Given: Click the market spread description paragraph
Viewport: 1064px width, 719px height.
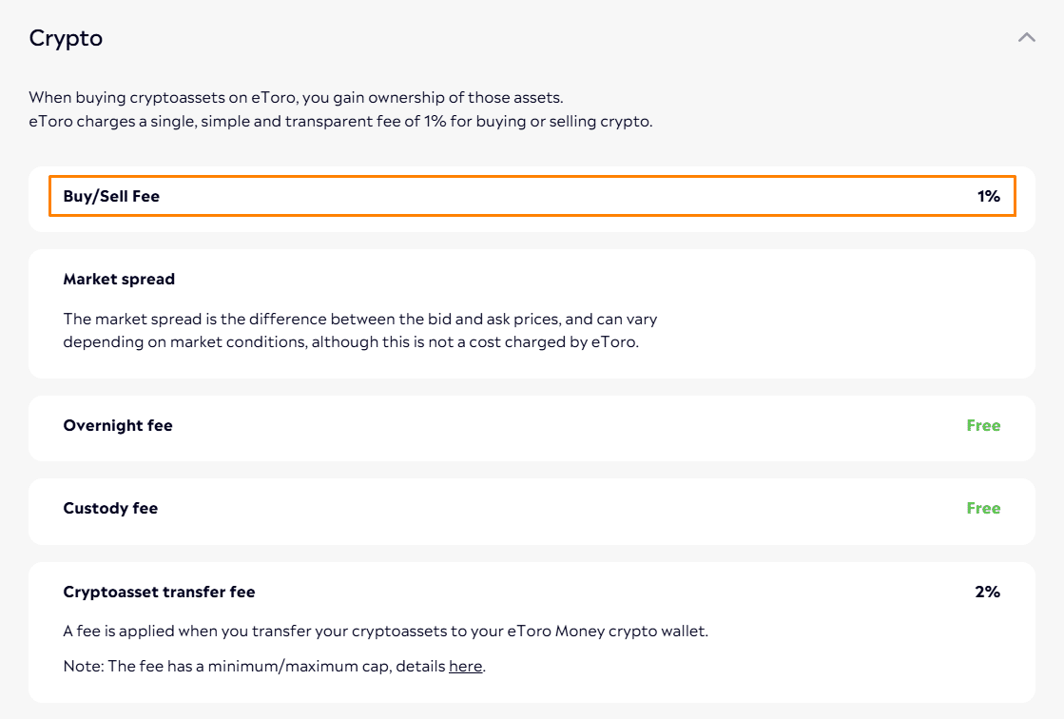Looking at the screenshot, I should pos(360,331).
